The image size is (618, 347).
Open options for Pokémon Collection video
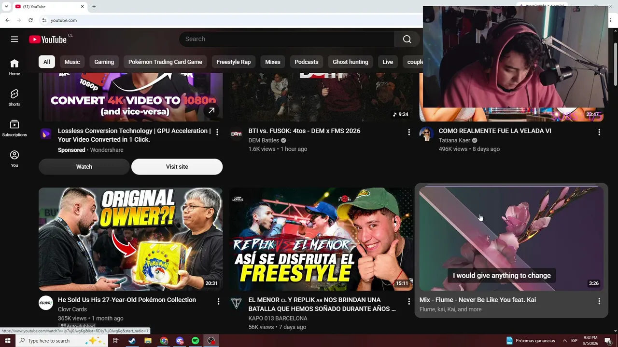(218, 301)
